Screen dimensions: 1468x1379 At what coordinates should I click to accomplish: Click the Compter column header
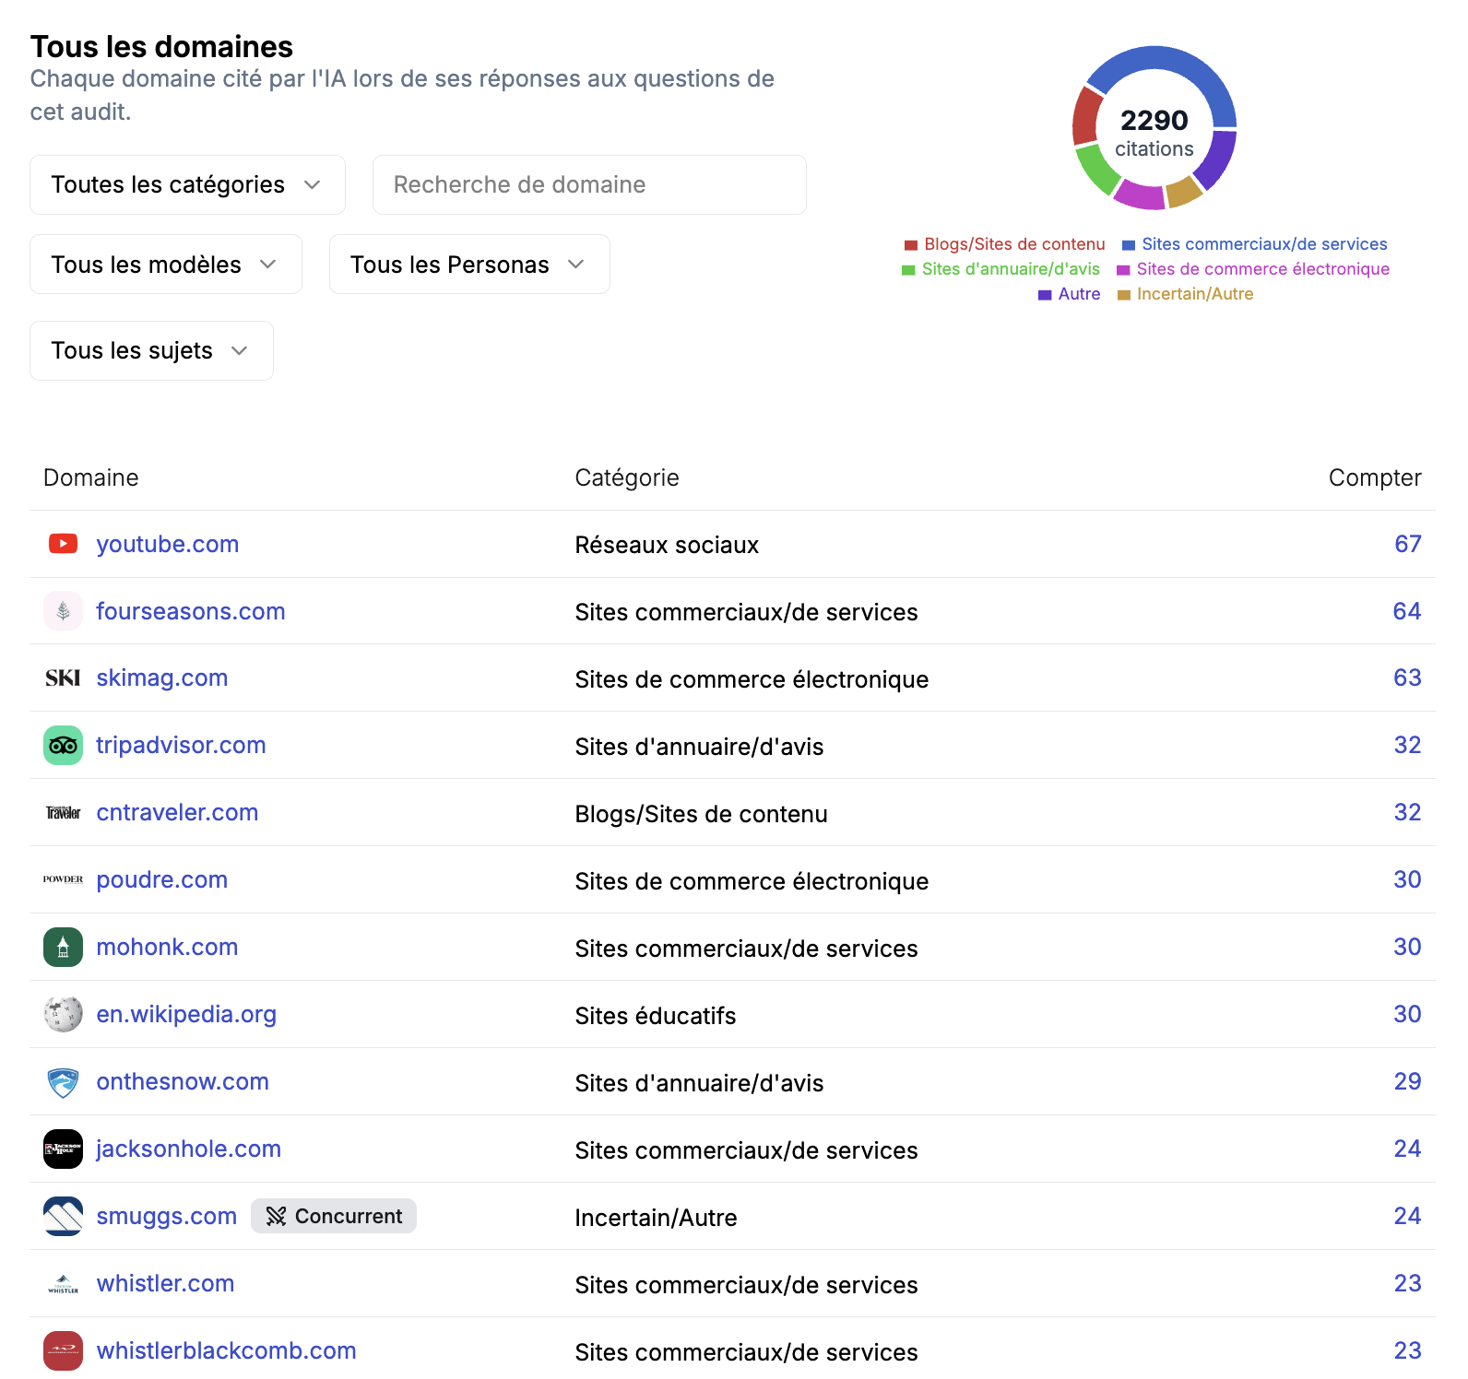coord(1375,477)
